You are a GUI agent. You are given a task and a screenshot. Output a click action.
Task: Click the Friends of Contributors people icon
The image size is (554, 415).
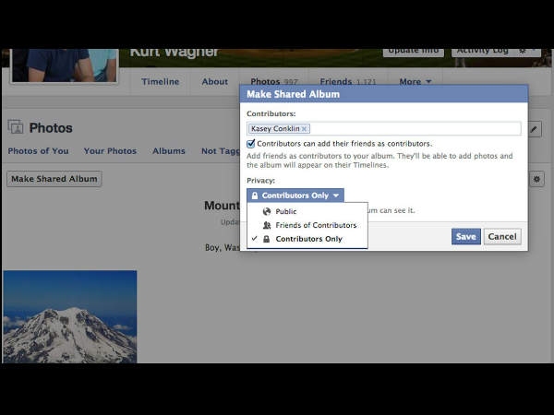pyautogui.click(x=267, y=225)
